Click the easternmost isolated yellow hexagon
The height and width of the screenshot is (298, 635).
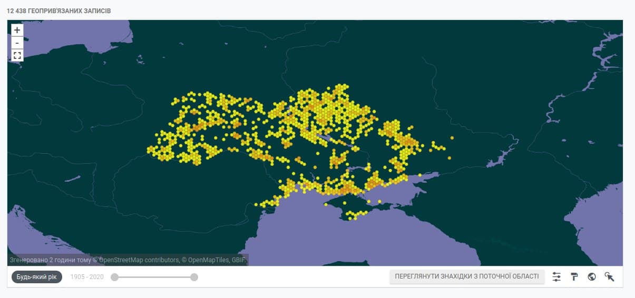[452, 138]
